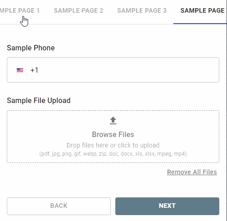Click the allowed file types hint text
The image size is (227, 221).
coord(113,154)
